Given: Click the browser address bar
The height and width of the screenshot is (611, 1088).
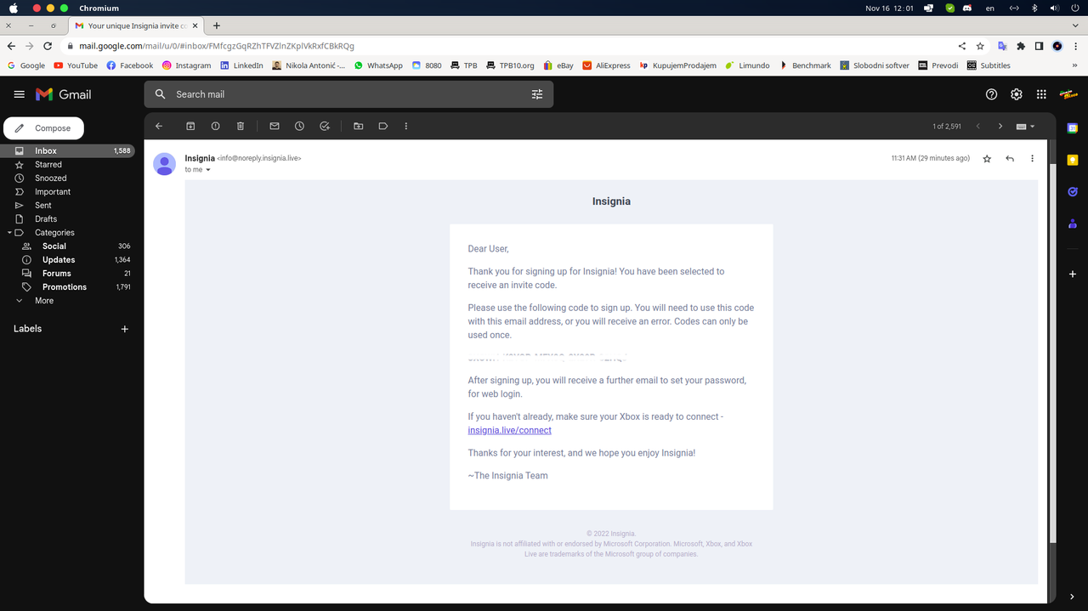Looking at the screenshot, I should [x=510, y=46].
